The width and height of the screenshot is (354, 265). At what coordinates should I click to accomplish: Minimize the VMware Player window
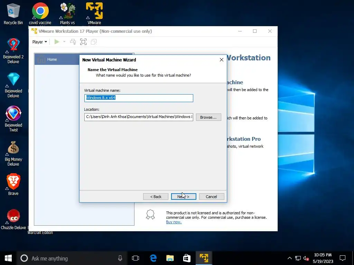click(240, 31)
